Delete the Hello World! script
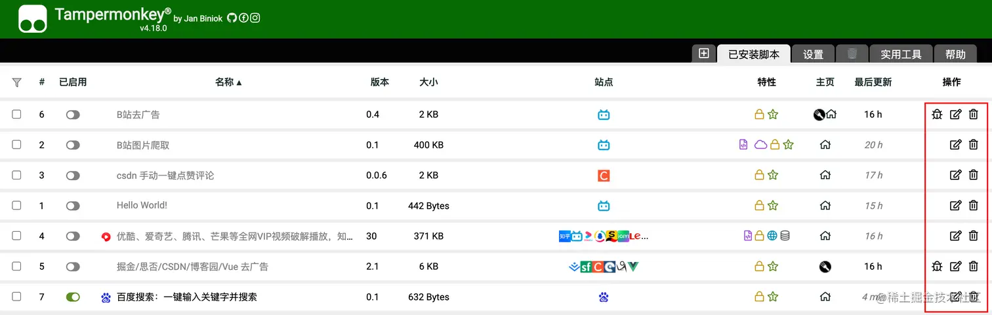The height and width of the screenshot is (315, 992). click(x=974, y=206)
